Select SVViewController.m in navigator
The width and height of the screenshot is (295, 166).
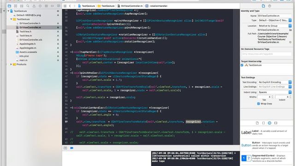pos(30,28)
